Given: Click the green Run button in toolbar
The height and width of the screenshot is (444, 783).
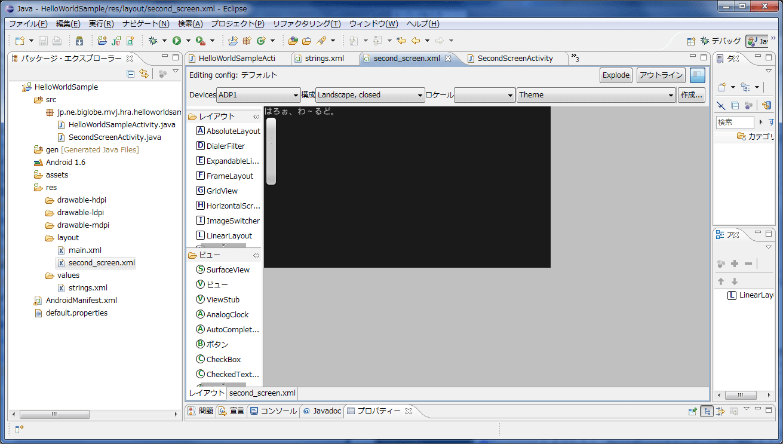Looking at the screenshot, I should [177, 41].
